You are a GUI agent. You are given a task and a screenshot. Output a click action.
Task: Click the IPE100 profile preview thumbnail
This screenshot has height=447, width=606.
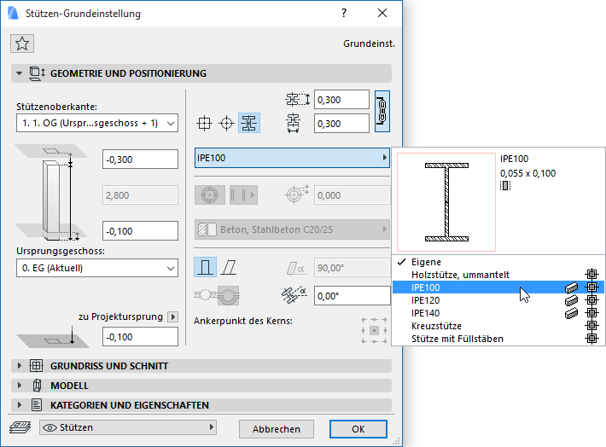(446, 202)
